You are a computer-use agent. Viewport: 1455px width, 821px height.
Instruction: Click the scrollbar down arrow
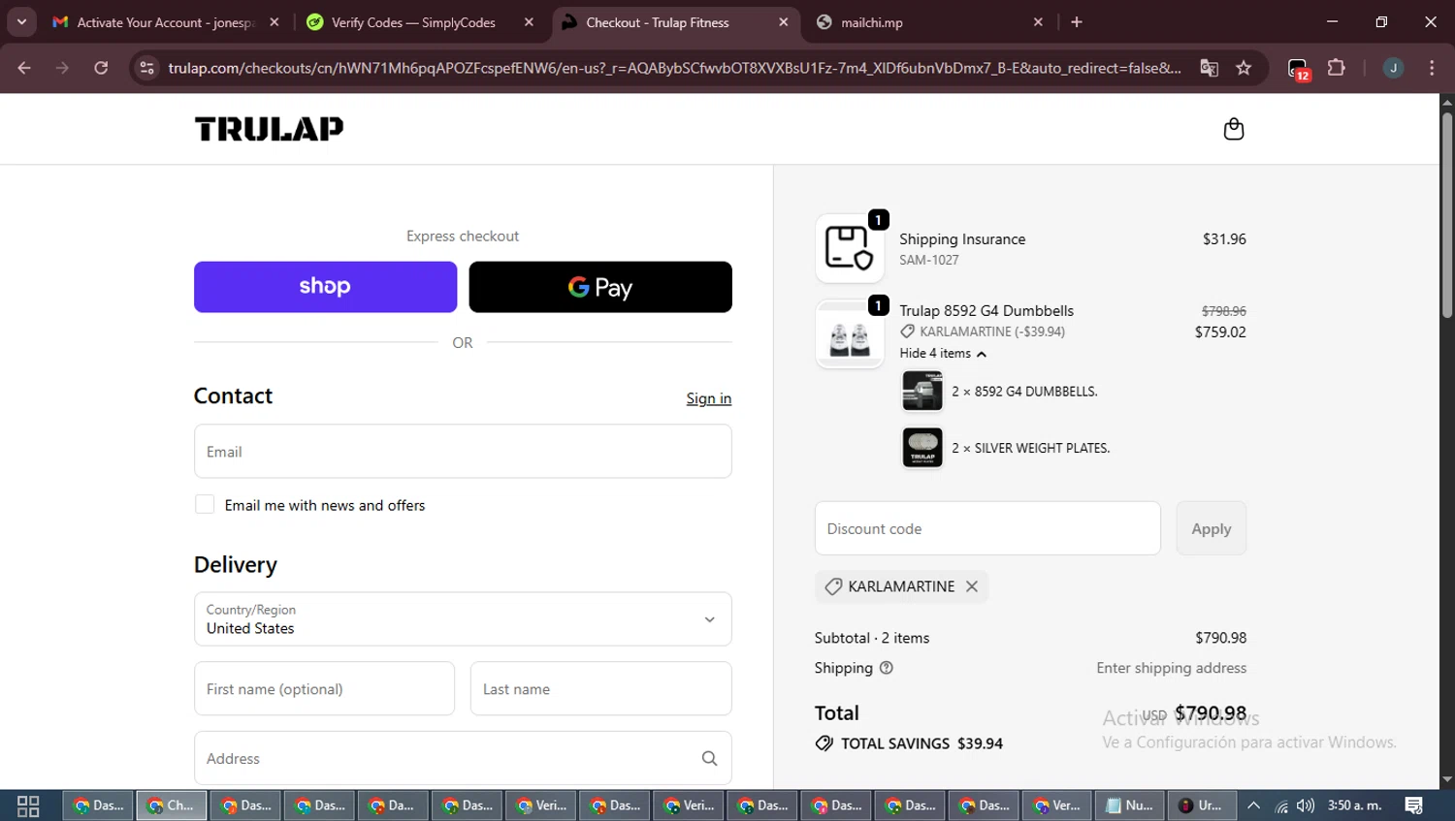click(x=1446, y=780)
